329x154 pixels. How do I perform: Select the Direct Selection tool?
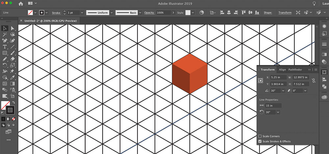pos(13,28)
